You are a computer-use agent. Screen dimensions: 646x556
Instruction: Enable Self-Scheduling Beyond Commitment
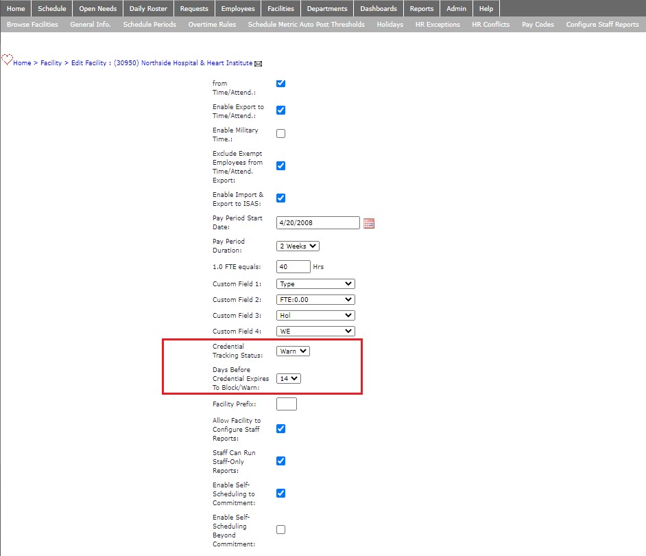[280, 529]
